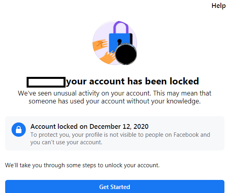This screenshot has height=193, width=228.
Task: Click the blue circular lock icon
Action: click(x=19, y=130)
